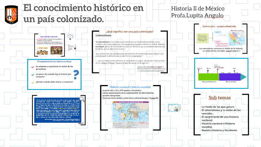This screenshot has height=147, width=261.
Task: Click the yellow checkmark bullet
Action: pyautogui.click(x=33, y=82)
